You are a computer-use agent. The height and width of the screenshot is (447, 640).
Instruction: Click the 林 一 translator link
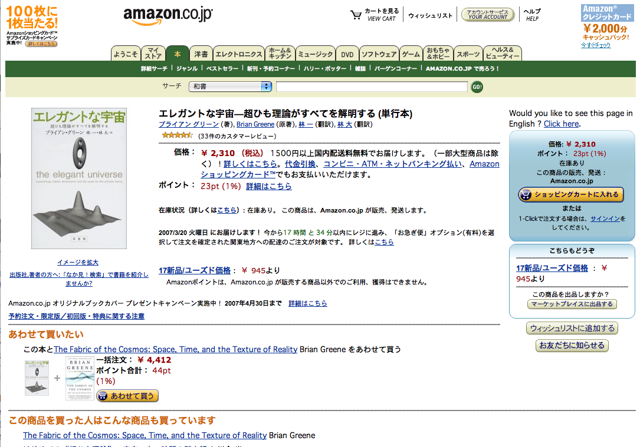pyautogui.click(x=306, y=124)
